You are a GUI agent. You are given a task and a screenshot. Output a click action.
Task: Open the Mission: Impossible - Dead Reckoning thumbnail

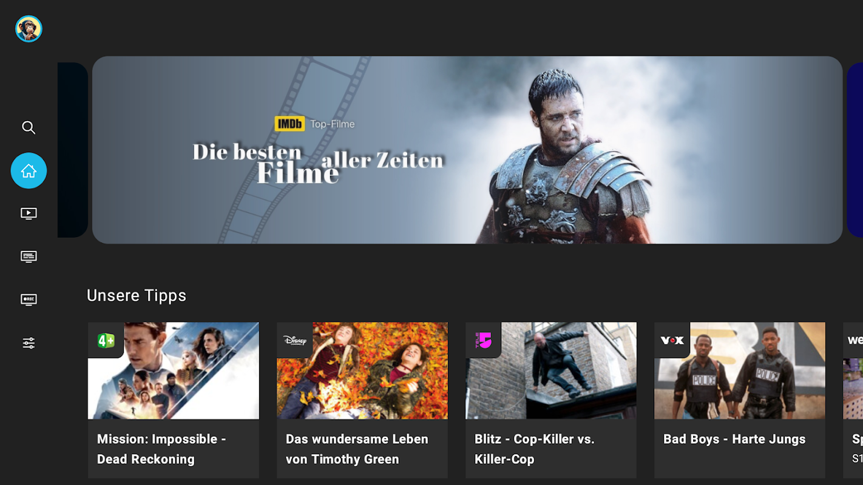(174, 370)
